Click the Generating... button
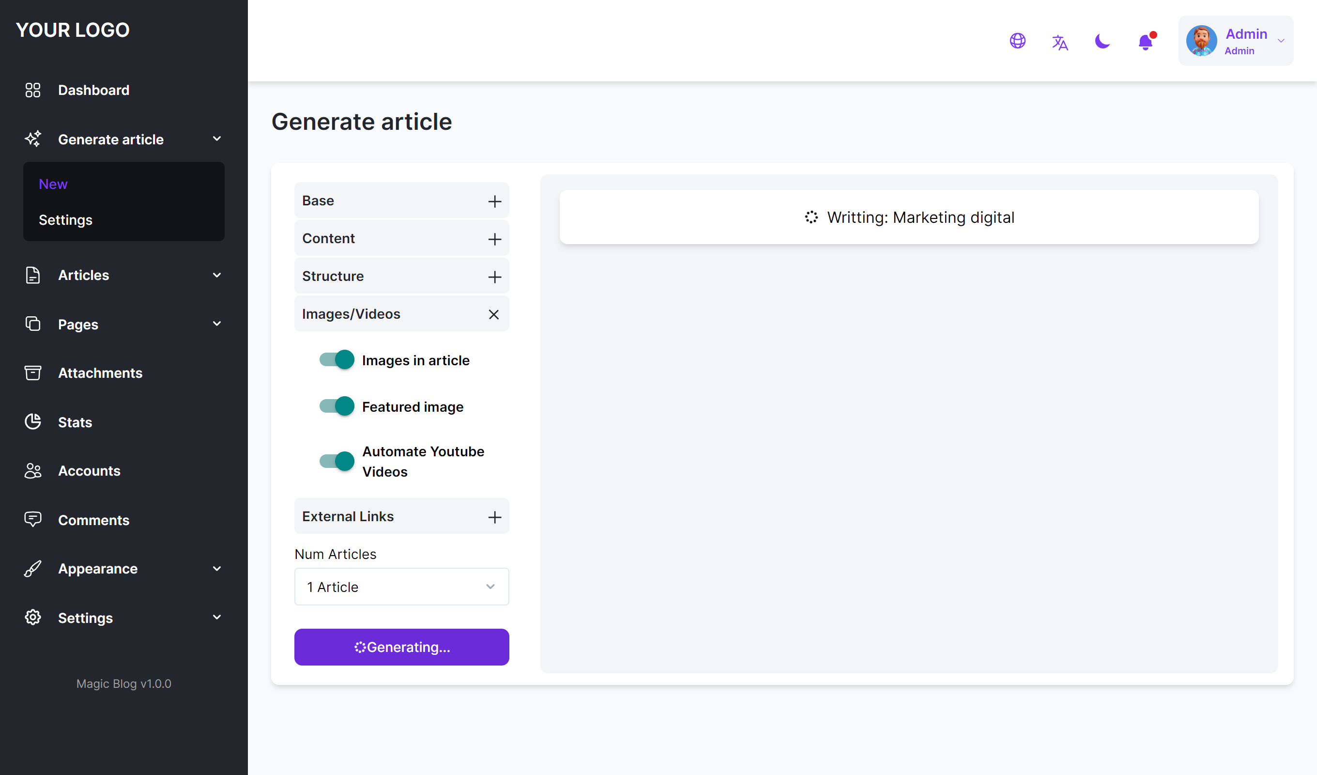The image size is (1317, 775). [401, 647]
